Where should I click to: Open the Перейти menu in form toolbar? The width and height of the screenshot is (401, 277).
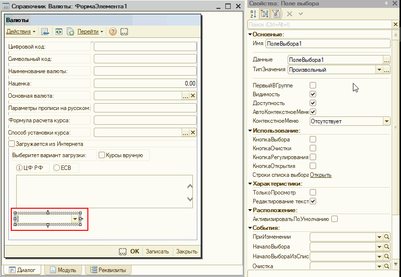click(x=90, y=31)
